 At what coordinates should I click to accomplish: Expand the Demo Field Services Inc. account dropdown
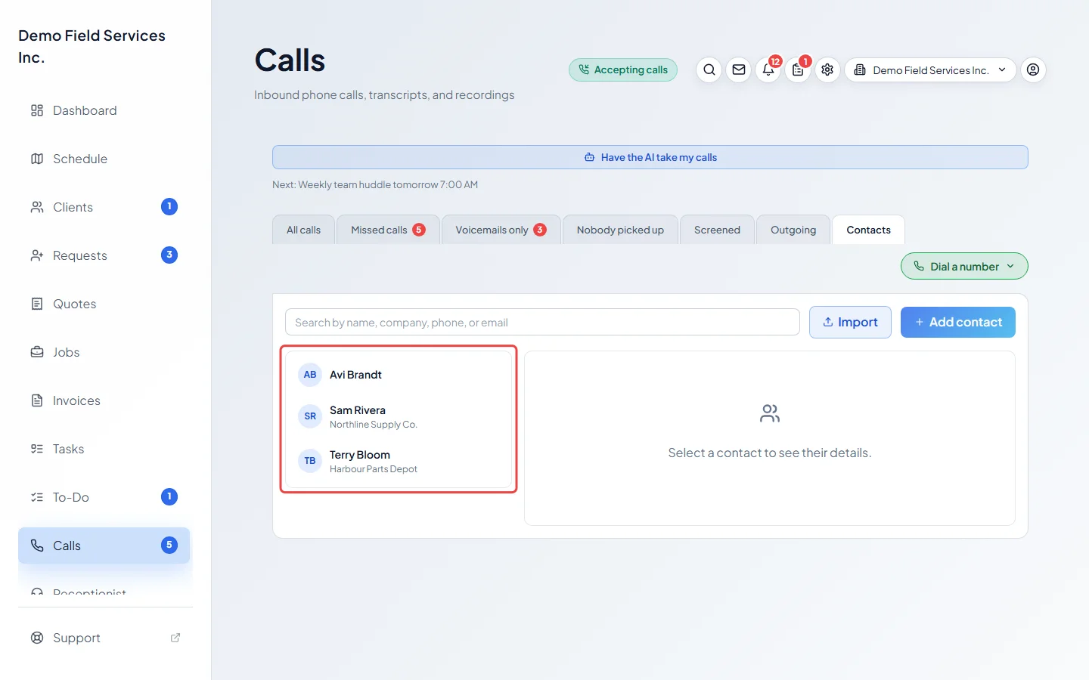click(x=930, y=70)
